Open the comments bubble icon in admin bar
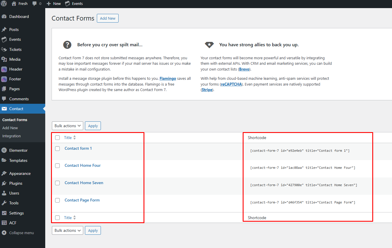The image size is (392, 248). click(x=35, y=4)
